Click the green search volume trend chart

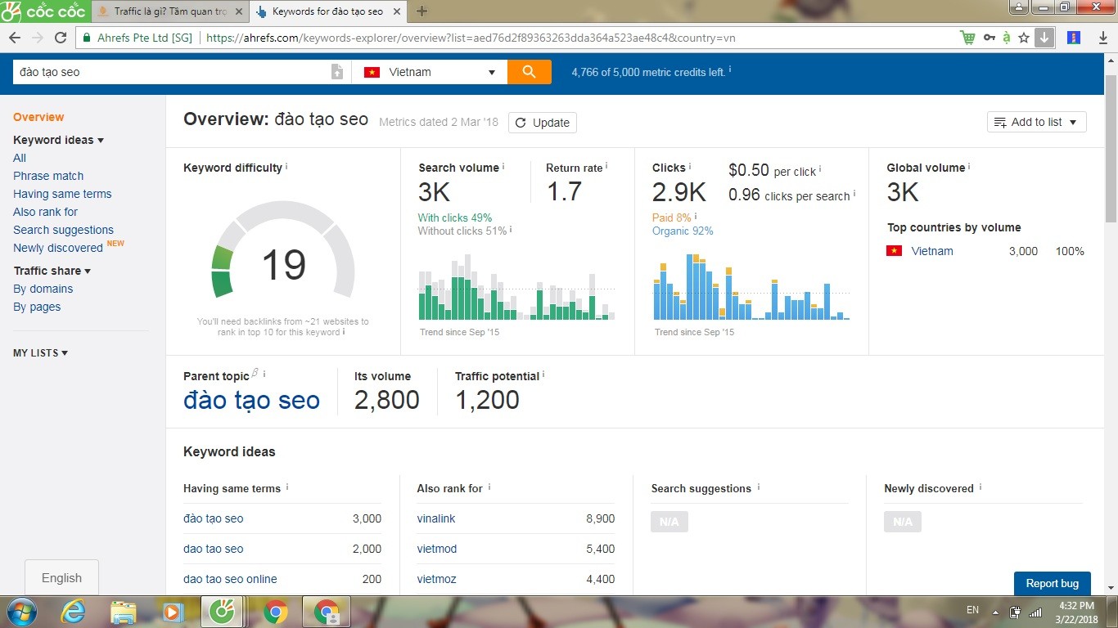pos(516,287)
